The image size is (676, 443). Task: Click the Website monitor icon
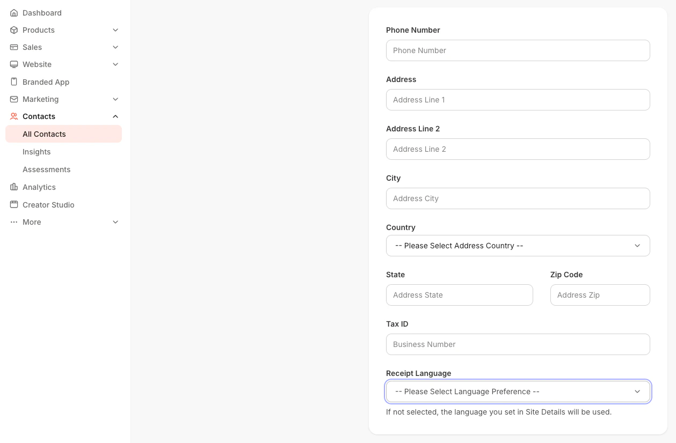coord(14,64)
